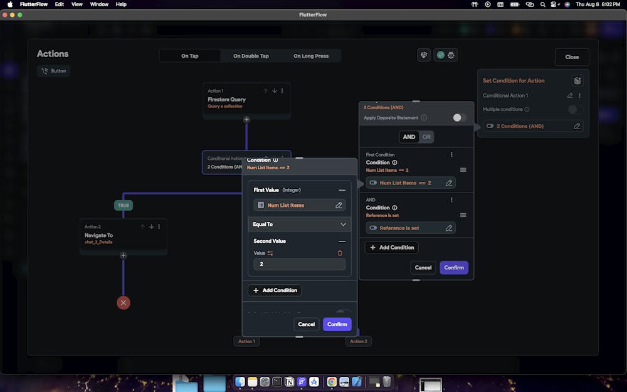The height and width of the screenshot is (392, 627).
Task: Click the 2 Conditions (AND) field in side panel
Action: tap(532, 126)
